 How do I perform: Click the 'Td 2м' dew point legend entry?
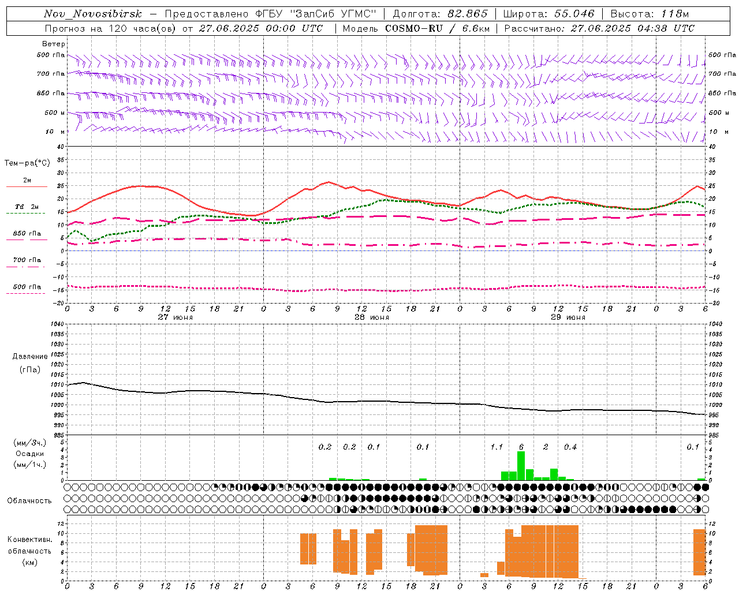point(27,207)
